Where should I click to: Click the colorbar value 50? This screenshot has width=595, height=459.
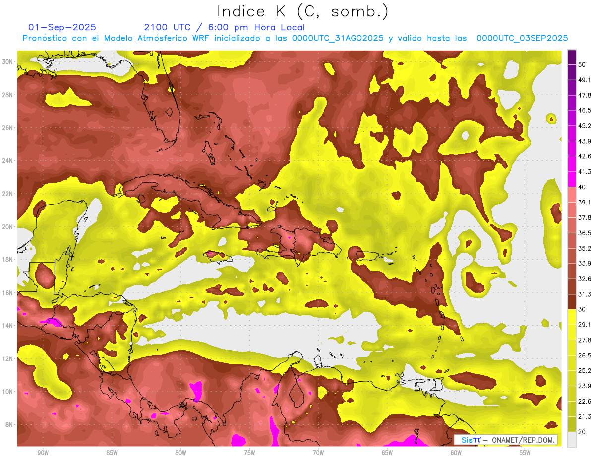click(x=582, y=64)
